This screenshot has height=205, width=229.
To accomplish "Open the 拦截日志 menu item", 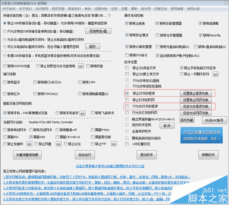I will pyautogui.click(x=161, y=9).
